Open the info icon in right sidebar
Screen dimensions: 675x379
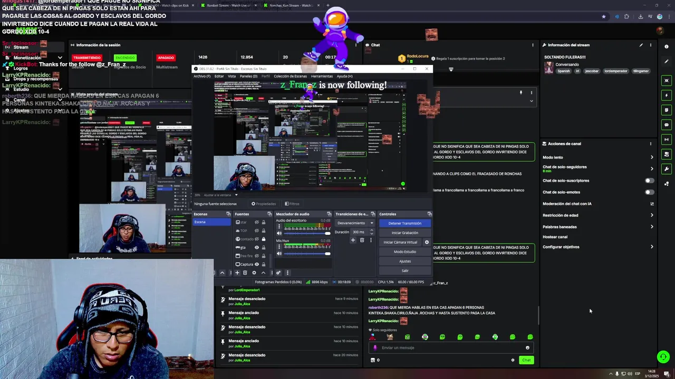667,47
